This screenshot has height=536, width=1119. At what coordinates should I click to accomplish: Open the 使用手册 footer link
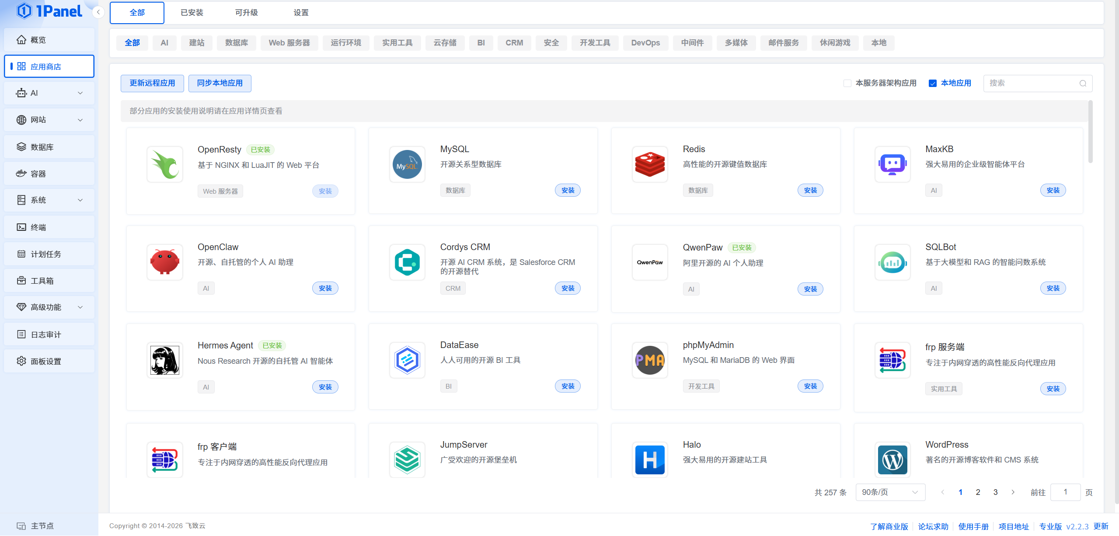[x=973, y=526]
